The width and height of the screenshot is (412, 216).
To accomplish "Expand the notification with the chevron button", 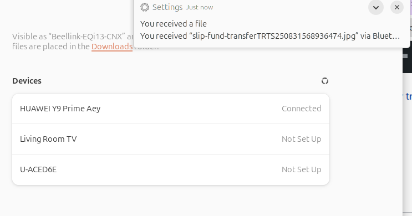I will [376, 7].
